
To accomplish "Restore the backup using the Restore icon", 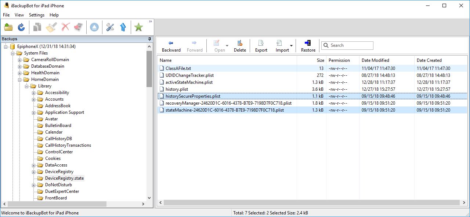I will point(308,45).
